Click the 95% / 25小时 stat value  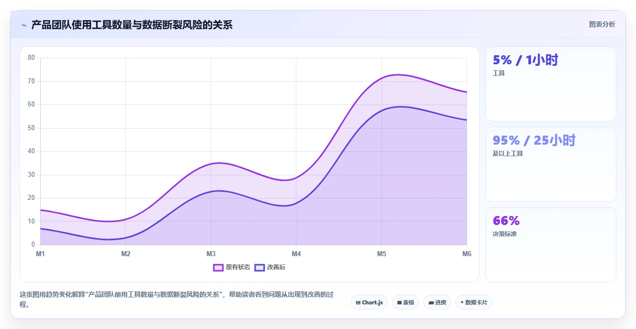[x=534, y=141]
